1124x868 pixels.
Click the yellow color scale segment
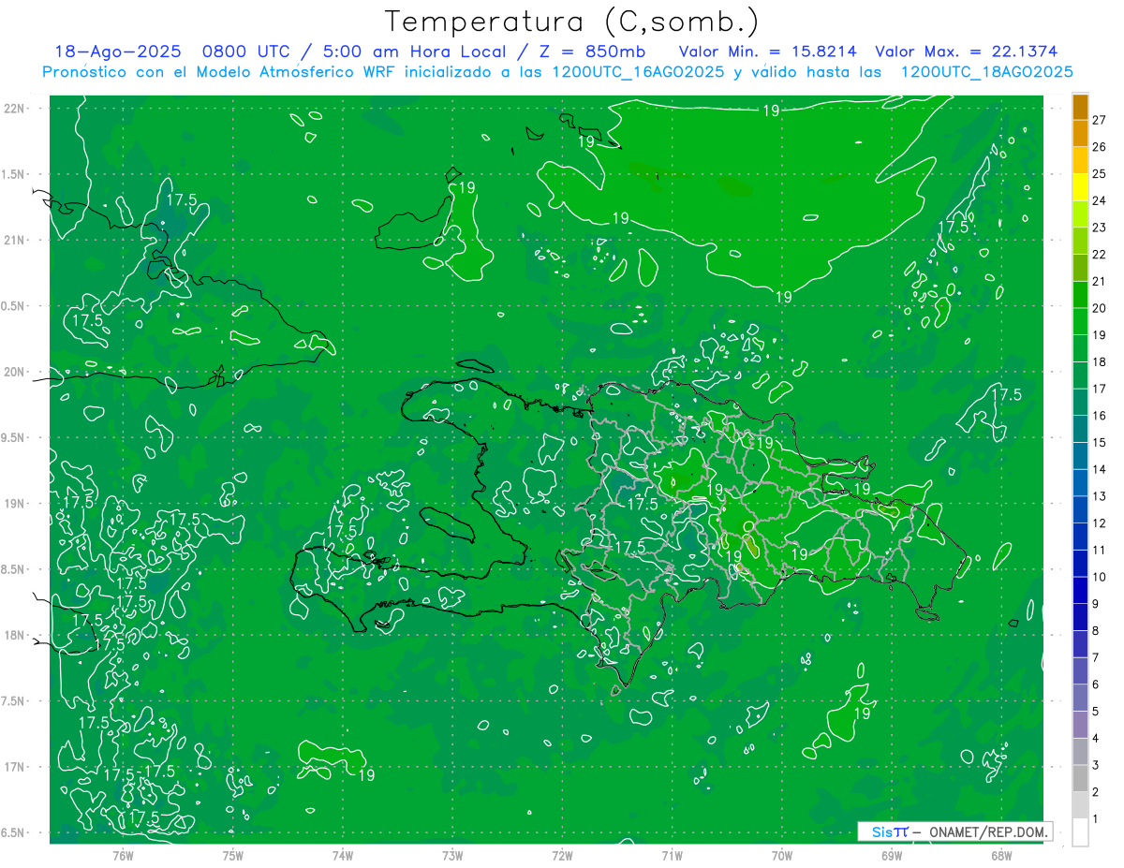(x=1080, y=187)
